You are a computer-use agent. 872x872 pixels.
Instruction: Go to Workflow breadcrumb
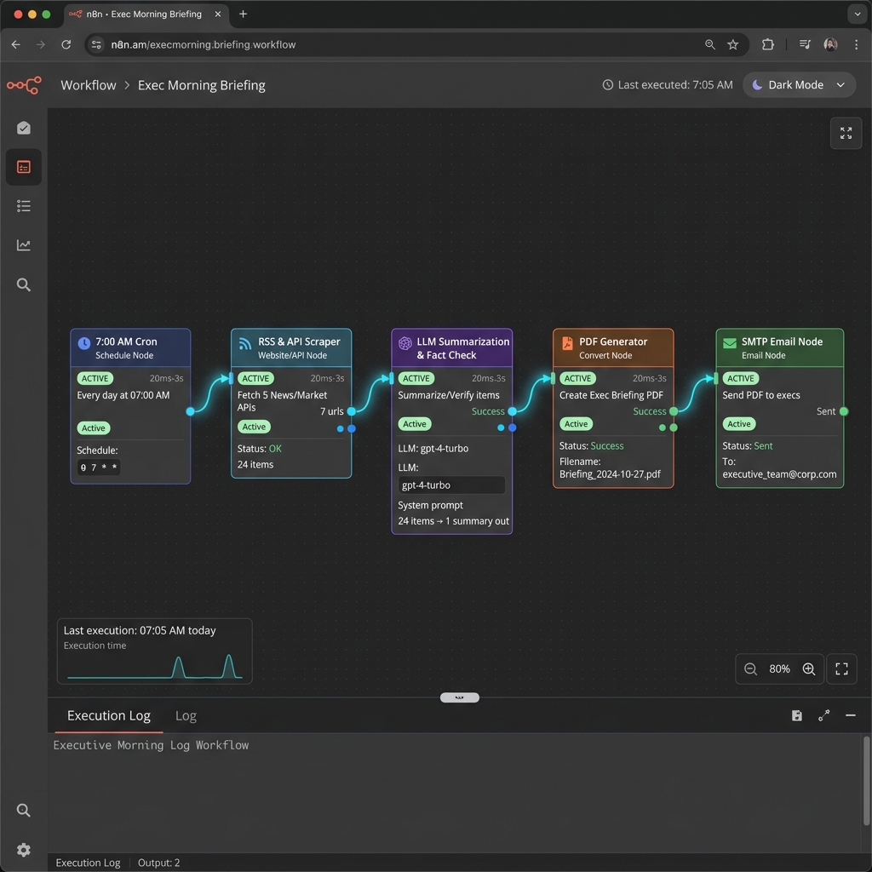point(89,85)
